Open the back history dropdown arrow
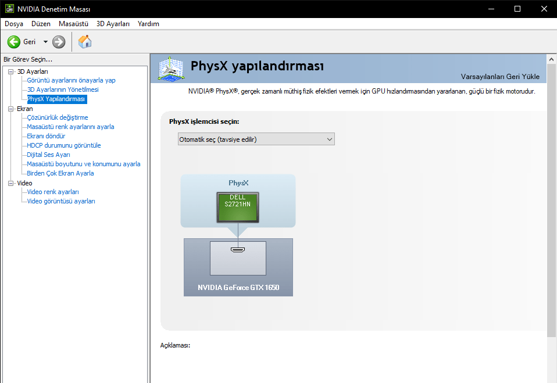The width and height of the screenshot is (557, 383). click(x=45, y=42)
